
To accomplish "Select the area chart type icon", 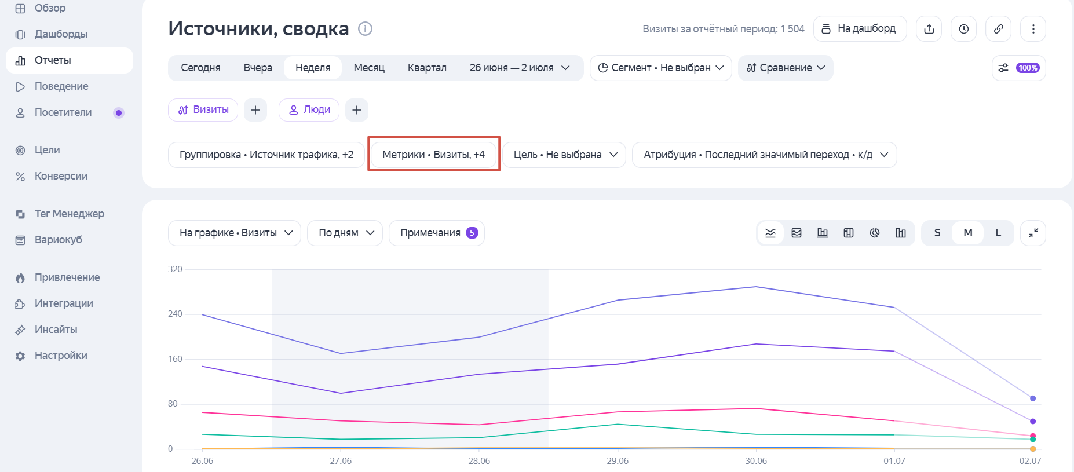I will pos(797,233).
